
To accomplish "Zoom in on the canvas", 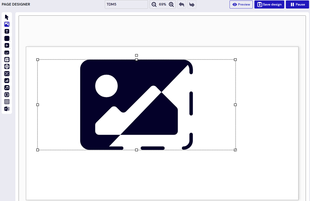I will [x=171, y=5].
